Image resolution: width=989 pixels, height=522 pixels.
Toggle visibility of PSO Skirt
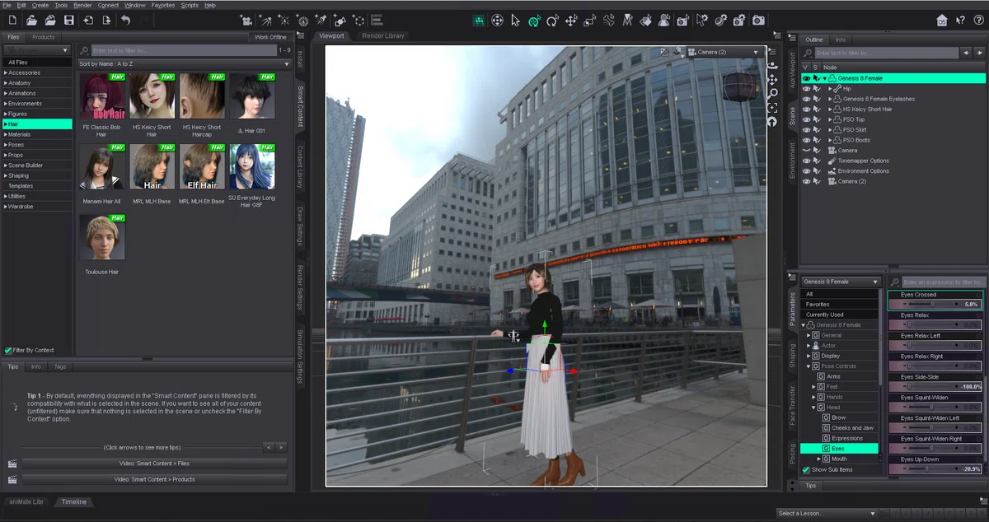click(806, 129)
